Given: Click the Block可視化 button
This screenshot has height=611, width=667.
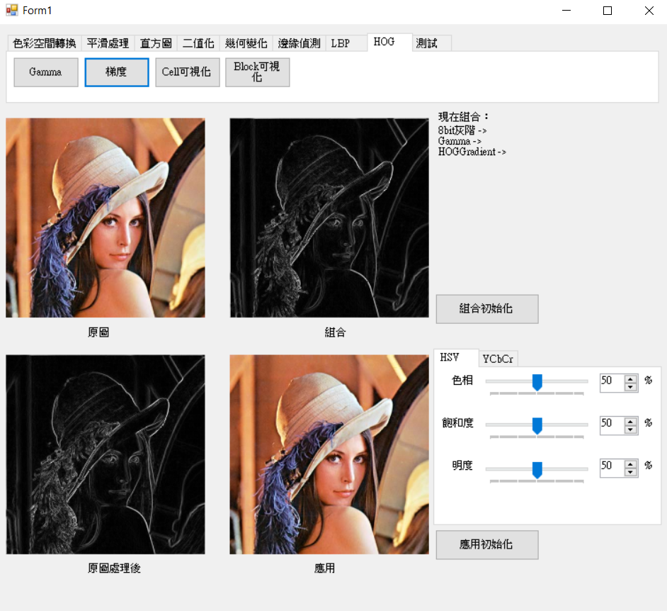Looking at the screenshot, I should click(x=257, y=72).
